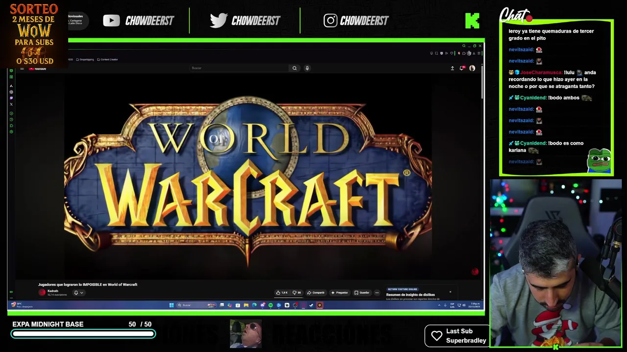Viewport: 627px width, 352px height.
Task: Open the sidebar player icon
Action: pyautogui.click(x=11, y=113)
